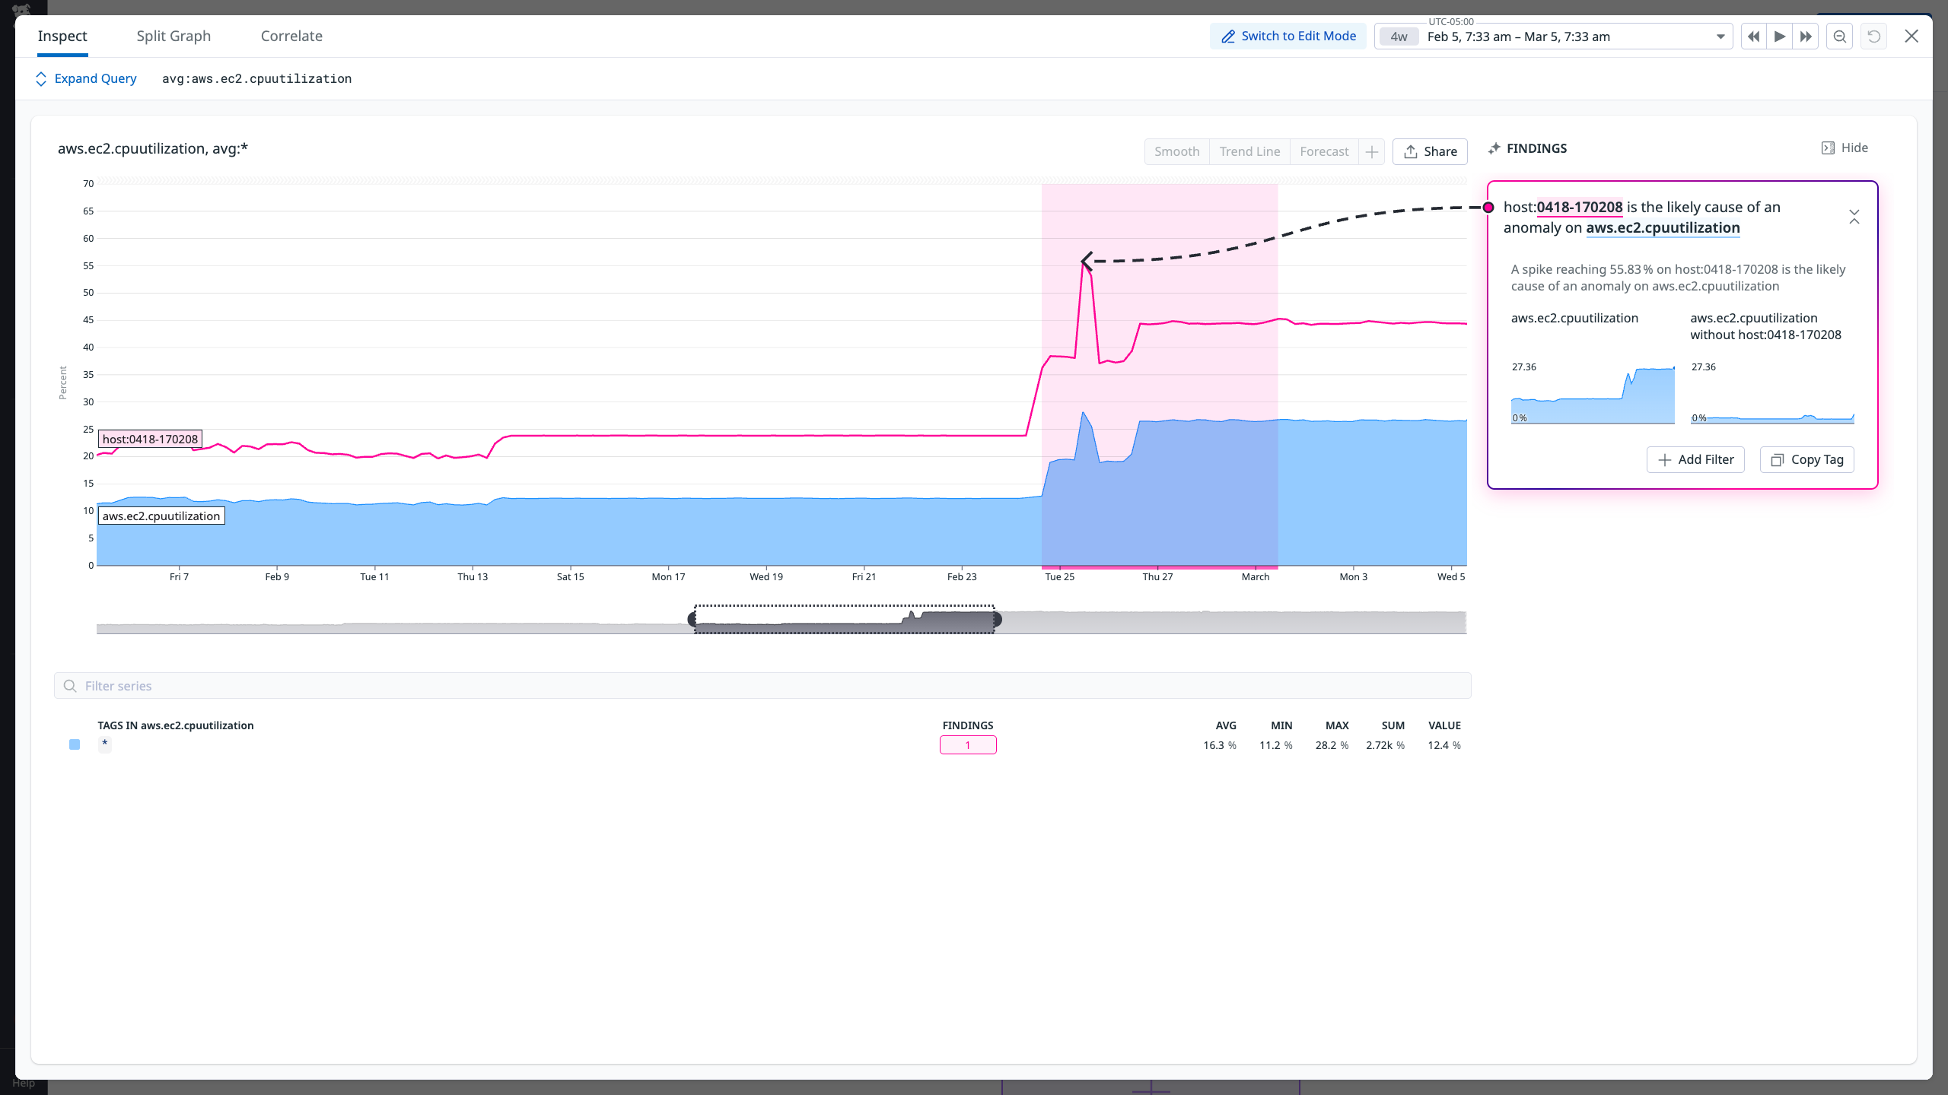The height and width of the screenshot is (1095, 1948).
Task: Share the graph
Action: tap(1429, 151)
